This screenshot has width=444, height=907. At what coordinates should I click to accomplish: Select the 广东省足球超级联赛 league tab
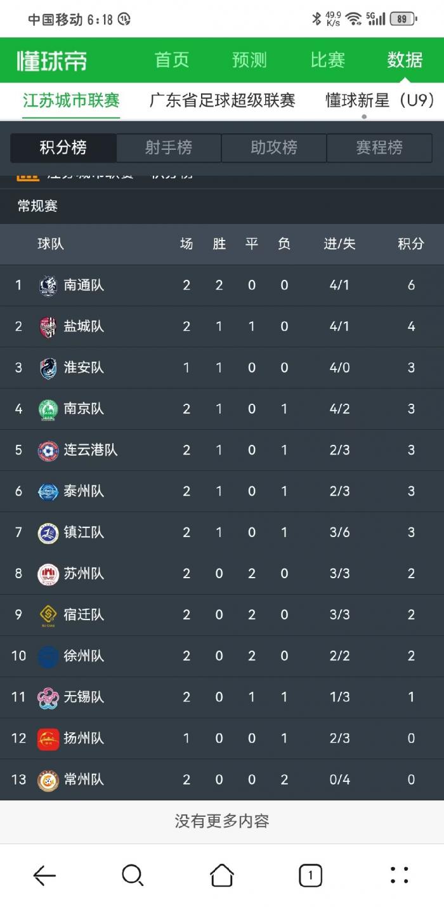[222, 100]
